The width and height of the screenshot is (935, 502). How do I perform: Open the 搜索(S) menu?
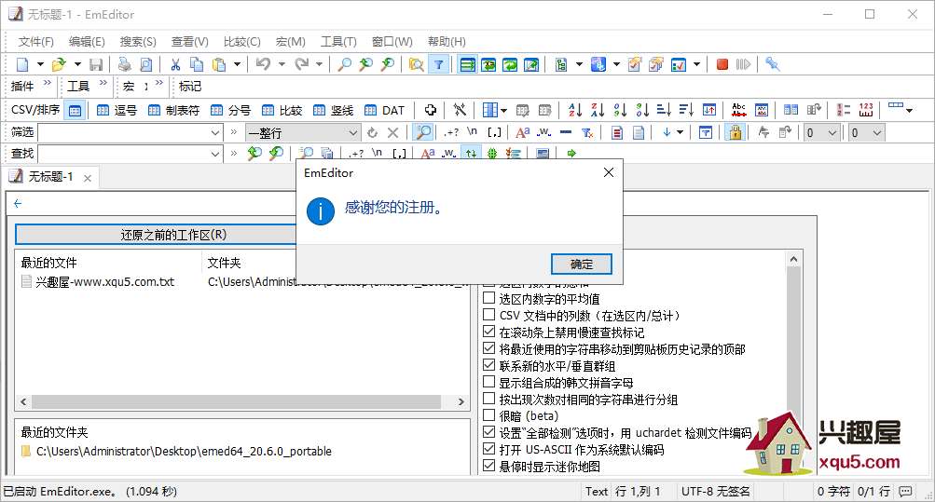(x=138, y=42)
